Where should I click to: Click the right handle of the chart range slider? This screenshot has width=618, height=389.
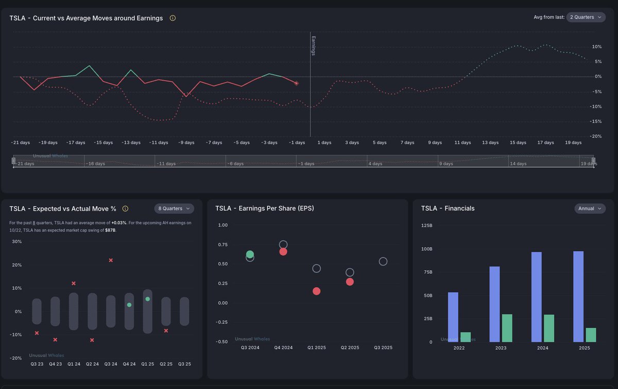coord(593,161)
